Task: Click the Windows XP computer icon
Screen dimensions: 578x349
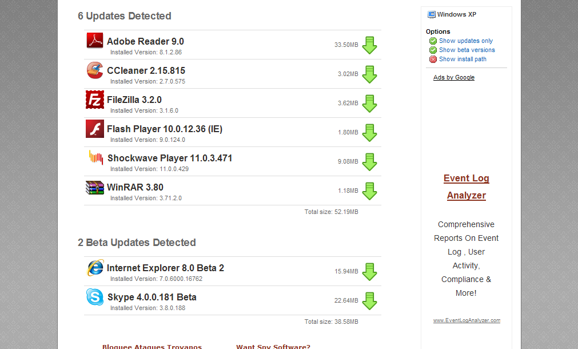Action: coord(431,15)
